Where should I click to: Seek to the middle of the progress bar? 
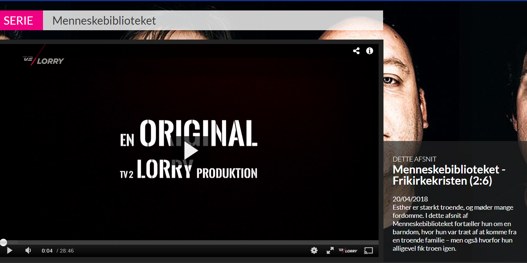(x=189, y=242)
